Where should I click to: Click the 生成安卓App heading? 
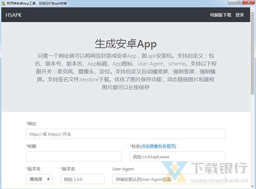point(125,44)
